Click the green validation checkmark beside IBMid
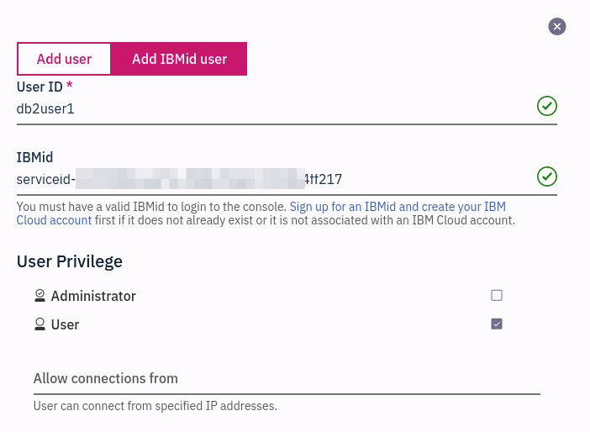Screen dimensions: 590x432 pyautogui.click(x=547, y=176)
